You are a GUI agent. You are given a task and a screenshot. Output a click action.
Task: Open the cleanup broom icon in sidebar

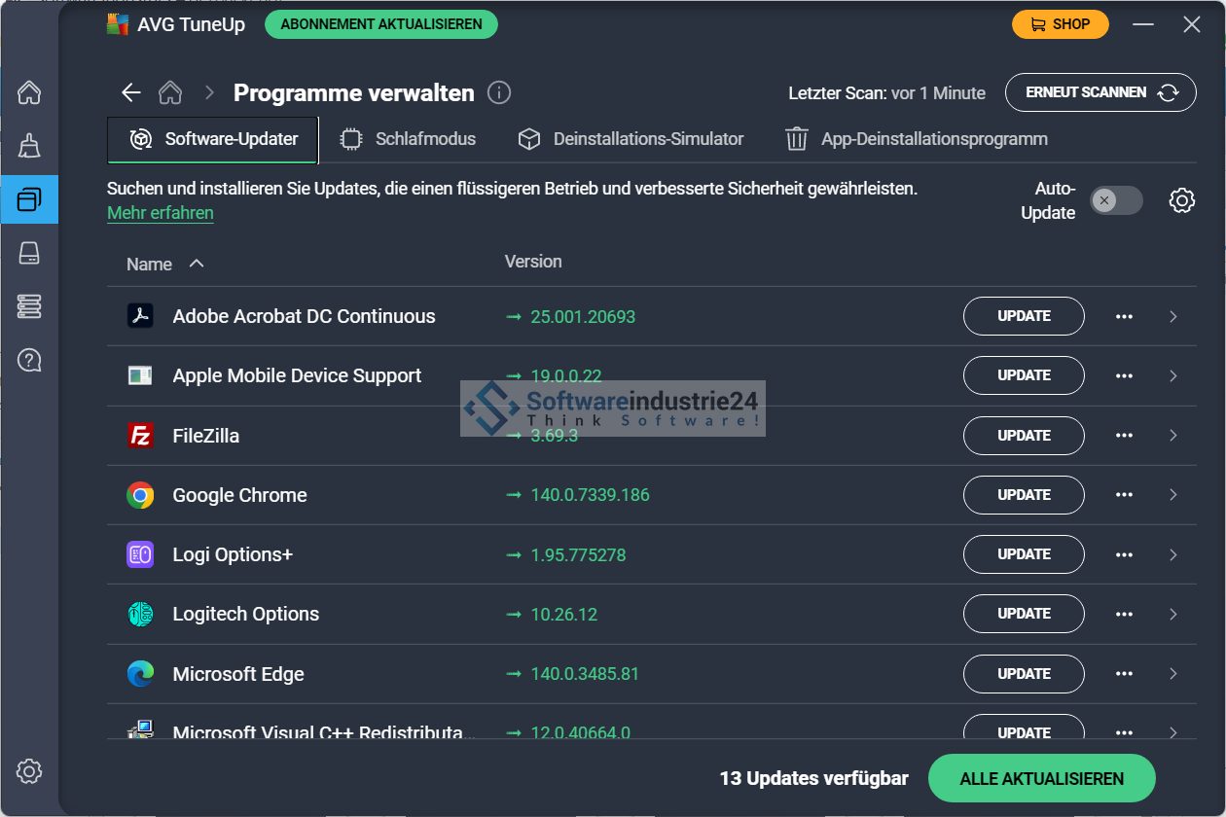coord(29,146)
